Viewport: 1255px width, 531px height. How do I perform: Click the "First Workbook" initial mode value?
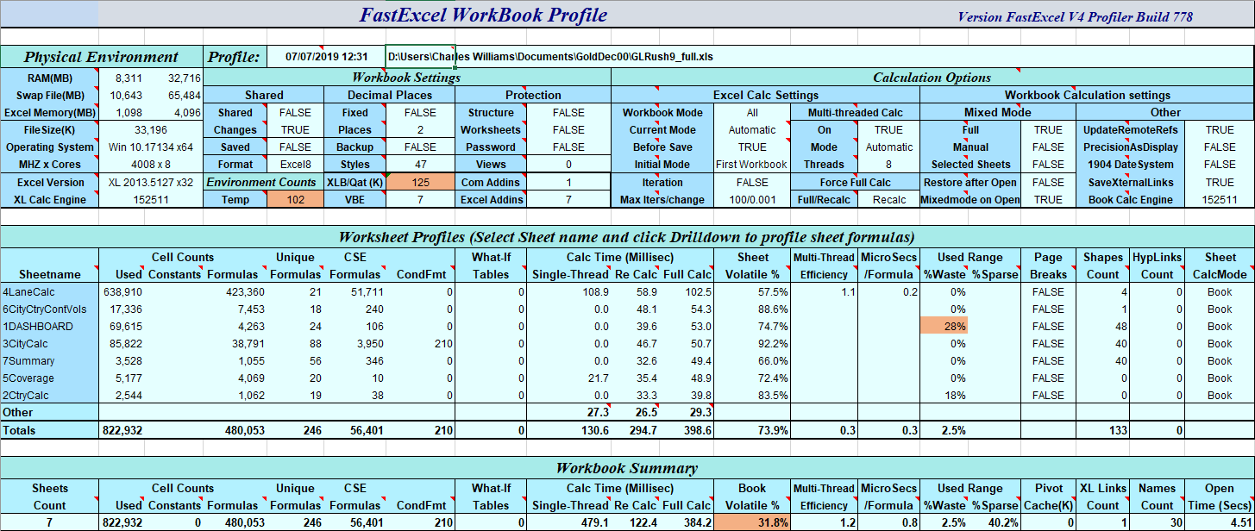click(752, 164)
